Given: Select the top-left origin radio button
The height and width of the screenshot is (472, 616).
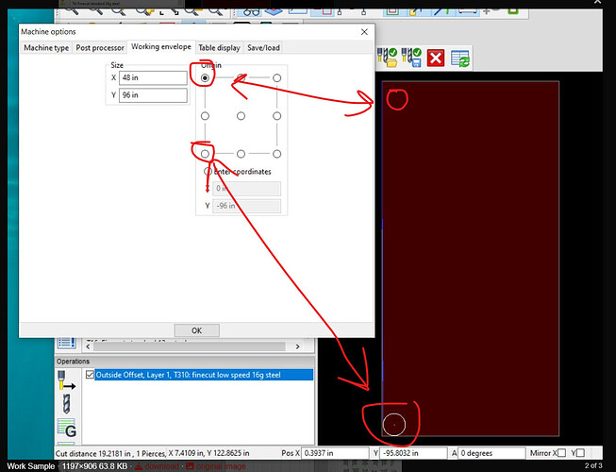Looking at the screenshot, I should pos(206,78).
